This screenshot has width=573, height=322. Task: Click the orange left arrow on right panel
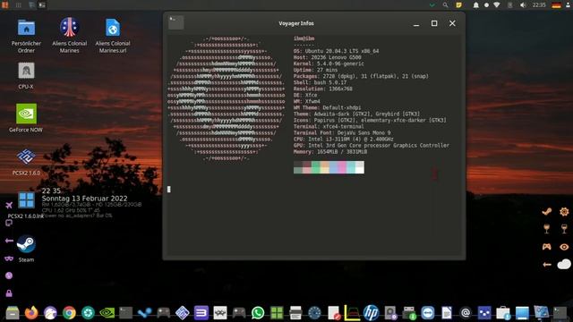[547, 265]
